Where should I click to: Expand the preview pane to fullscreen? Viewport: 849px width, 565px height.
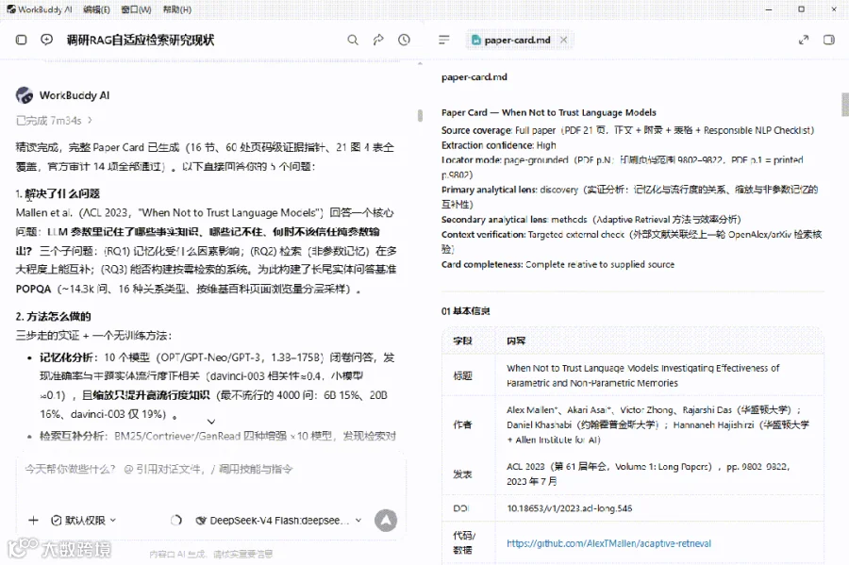[804, 40]
